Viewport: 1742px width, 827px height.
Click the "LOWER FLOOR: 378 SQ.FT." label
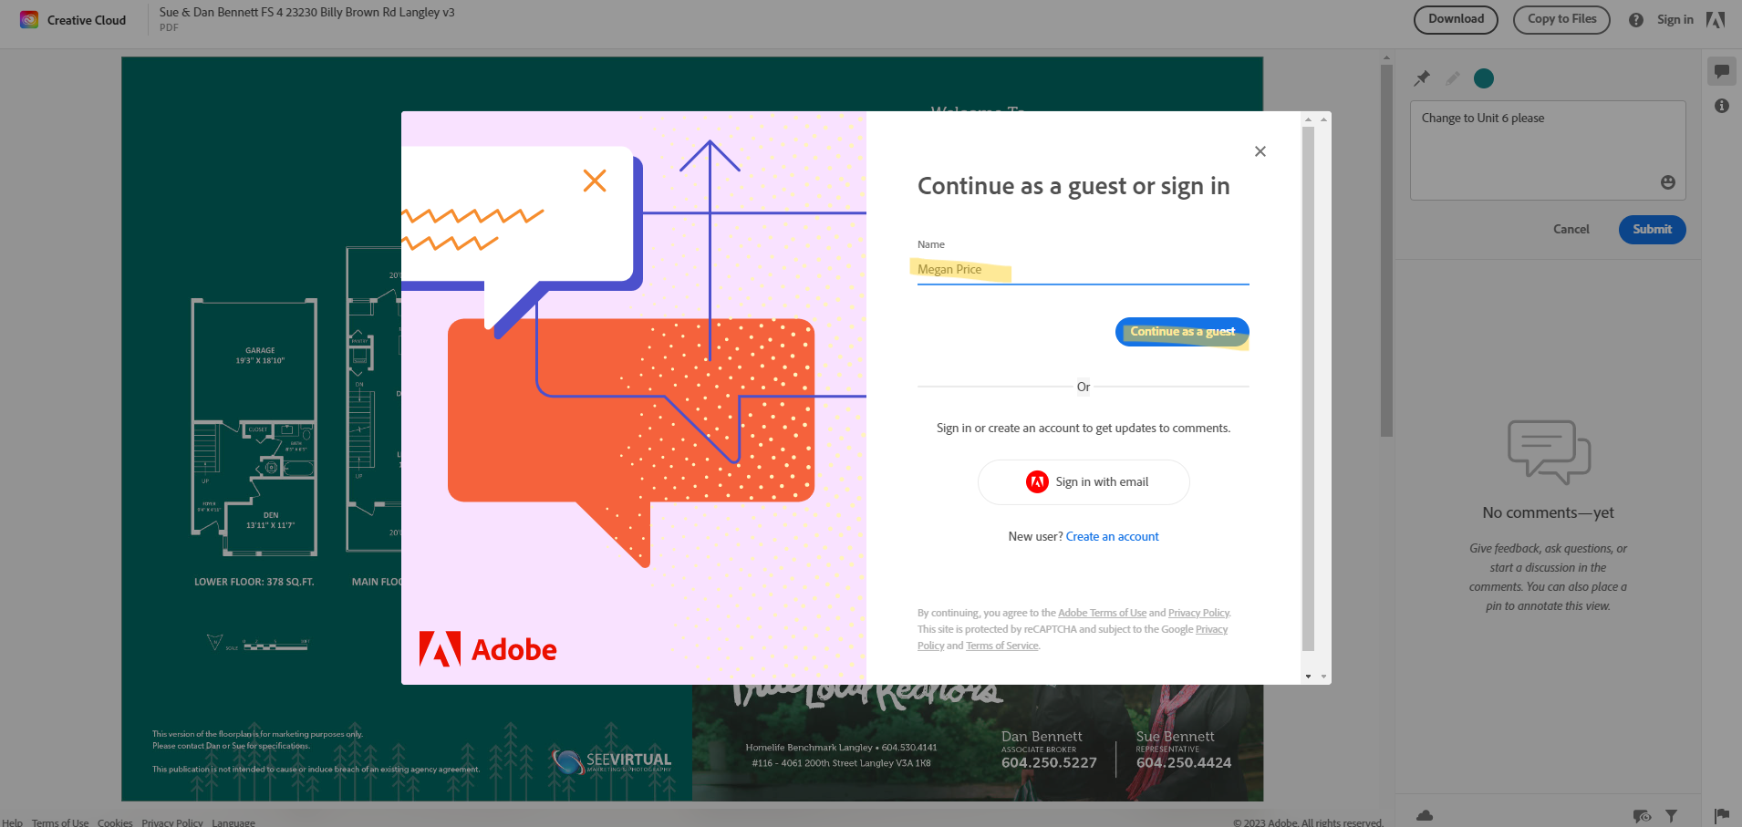(254, 582)
